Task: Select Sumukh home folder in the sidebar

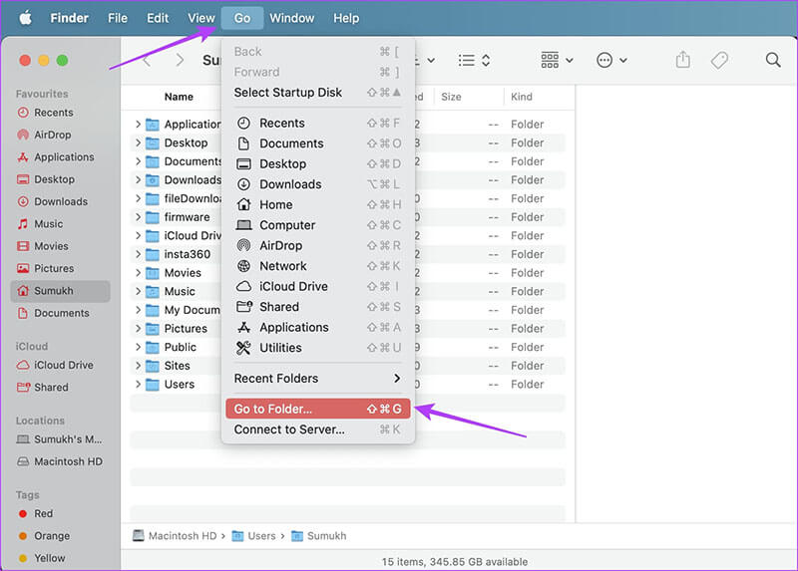Action: pyautogui.click(x=60, y=291)
